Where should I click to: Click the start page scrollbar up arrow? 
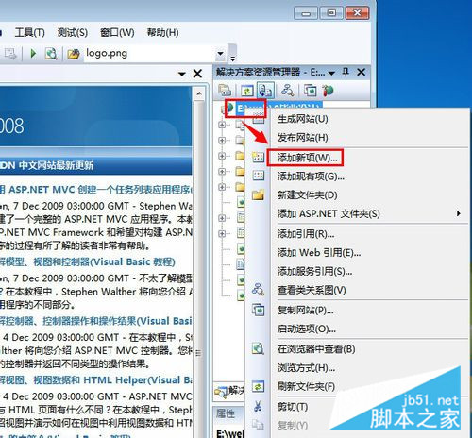(x=199, y=93)
